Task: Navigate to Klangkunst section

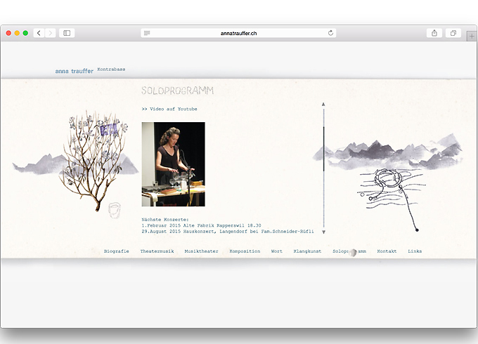Action: point(307,251)
